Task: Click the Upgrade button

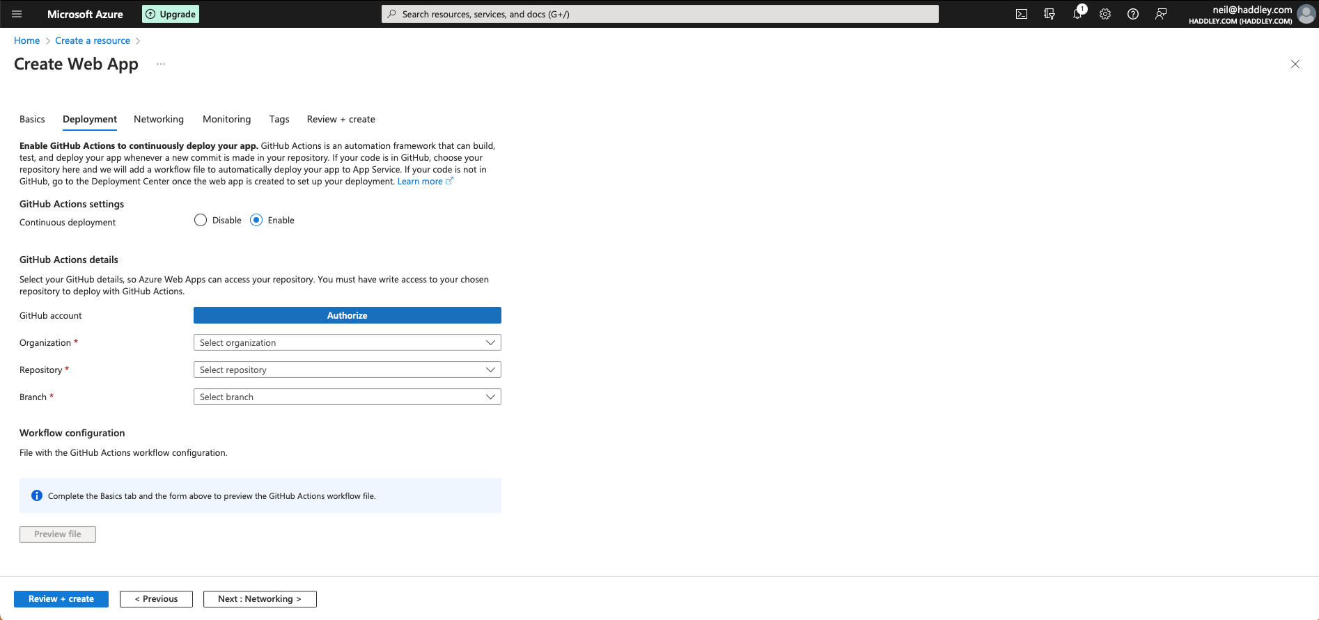Action: tap(171, 14)
